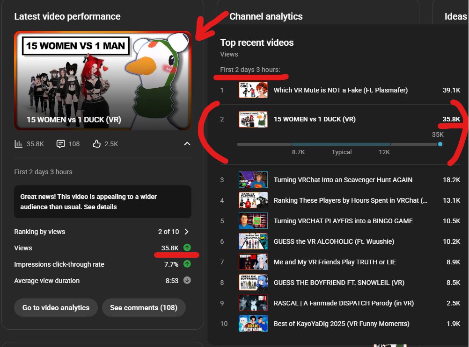
Task: Click thumbnail of Which VR Mute video
Action: coord(253,90)
